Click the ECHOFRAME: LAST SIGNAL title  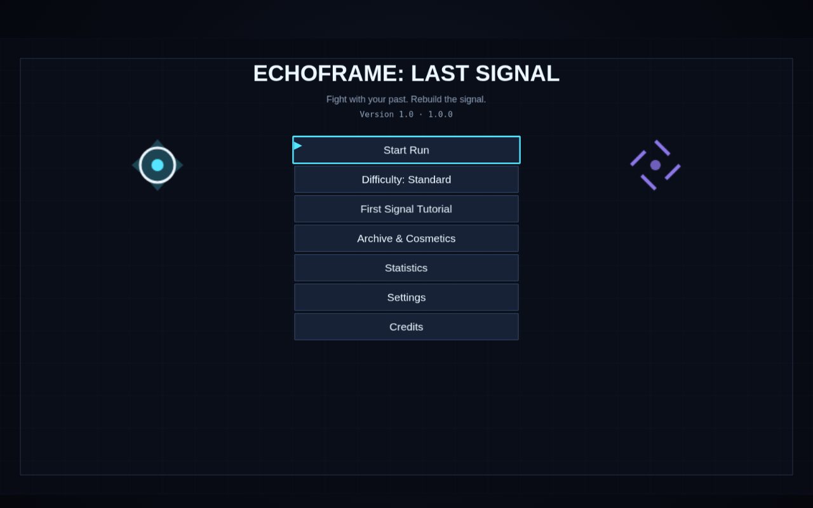(x=406, y=74)
